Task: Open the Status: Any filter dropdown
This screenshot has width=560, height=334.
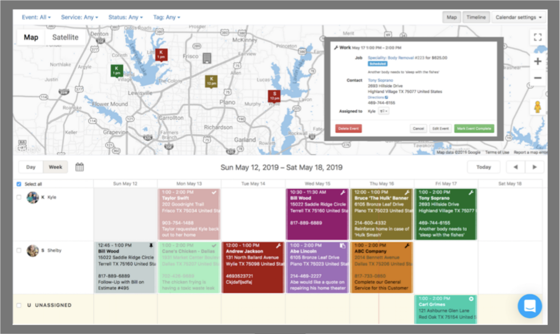Action: pyautogui.click(x=125, y=17)
